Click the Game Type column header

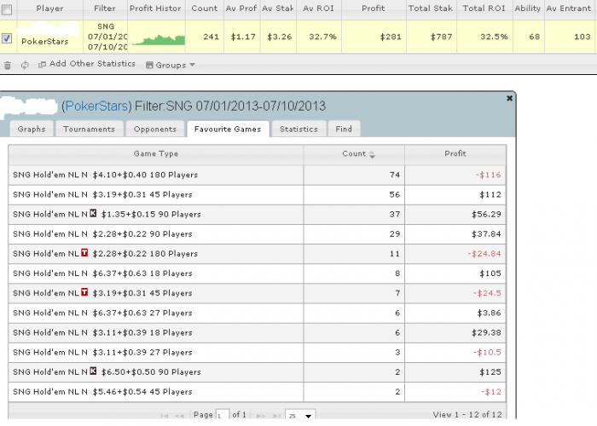[x=156, y=154]
